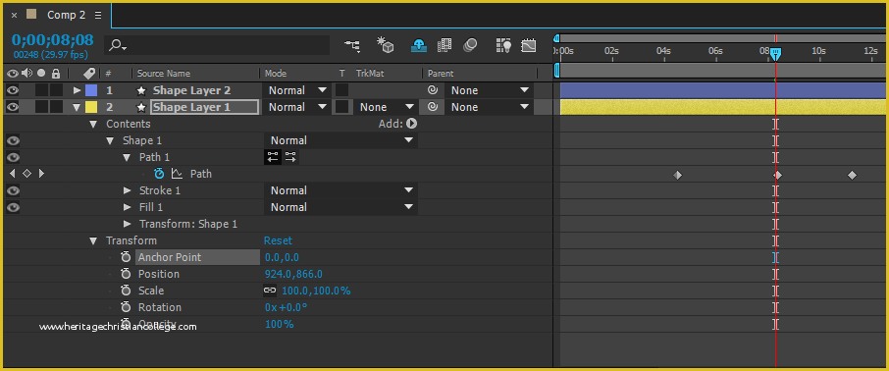The image size is (889, 371).
Task: Include Path property in graph editor
Action: 177,174
